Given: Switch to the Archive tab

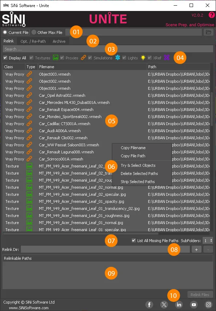Looking at the screenshot, I should (59, 41).
